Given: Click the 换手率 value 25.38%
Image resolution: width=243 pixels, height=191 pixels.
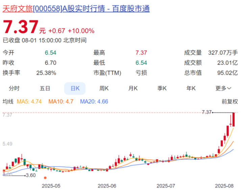Looking at the screenshot, I should [46, 73].
